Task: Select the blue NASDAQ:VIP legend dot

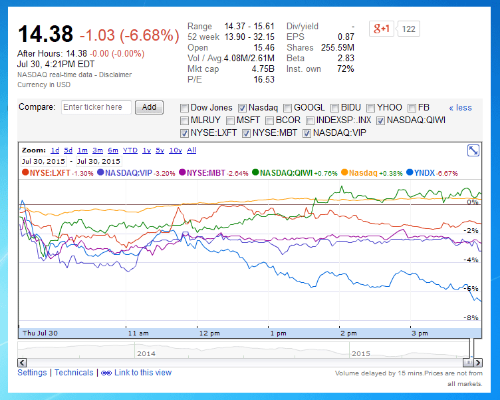Action: point(100,172)
